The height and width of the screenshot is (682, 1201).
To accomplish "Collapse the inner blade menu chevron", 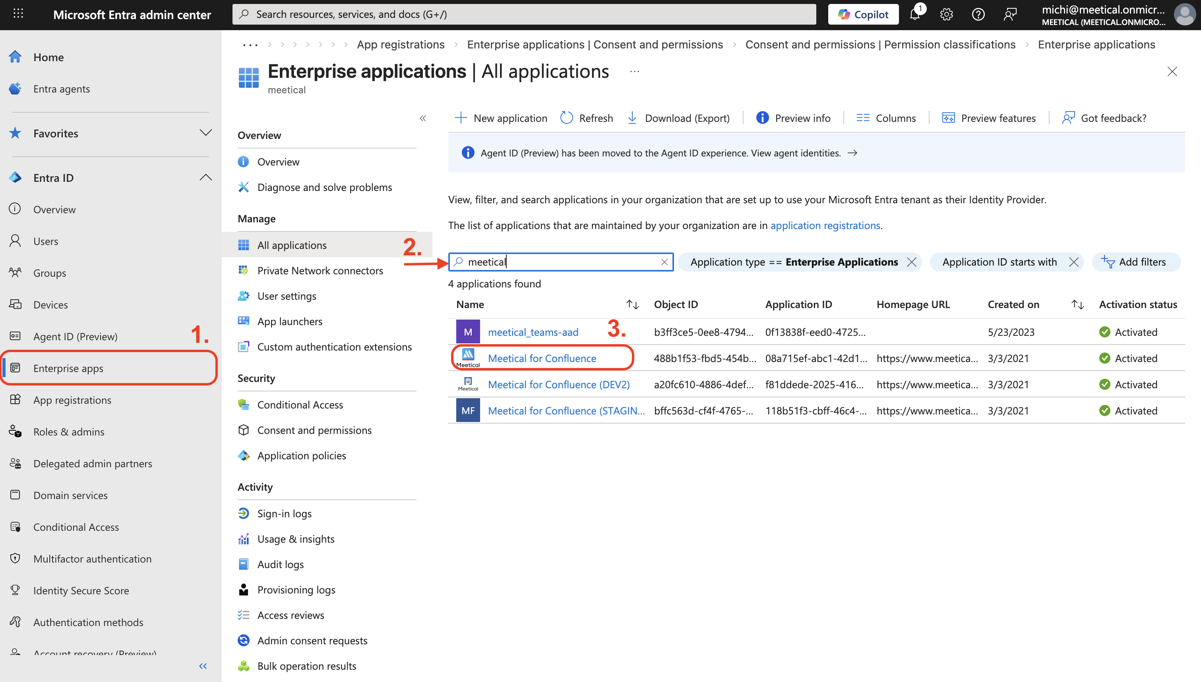I will click(422, 118).
